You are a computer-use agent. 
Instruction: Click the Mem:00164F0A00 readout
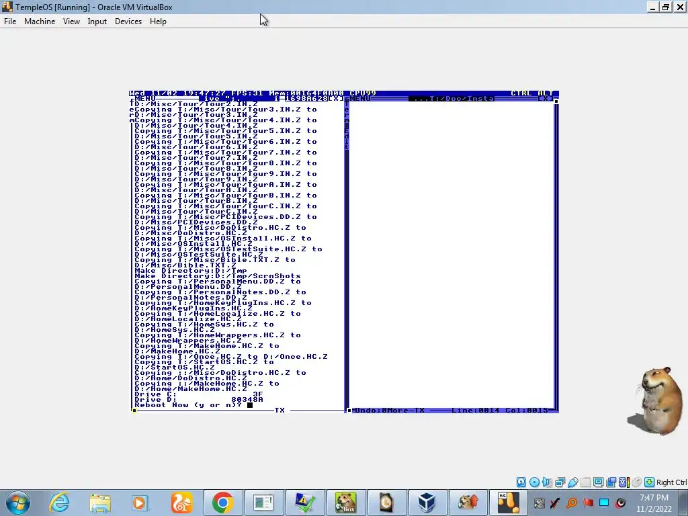(306, 93)
